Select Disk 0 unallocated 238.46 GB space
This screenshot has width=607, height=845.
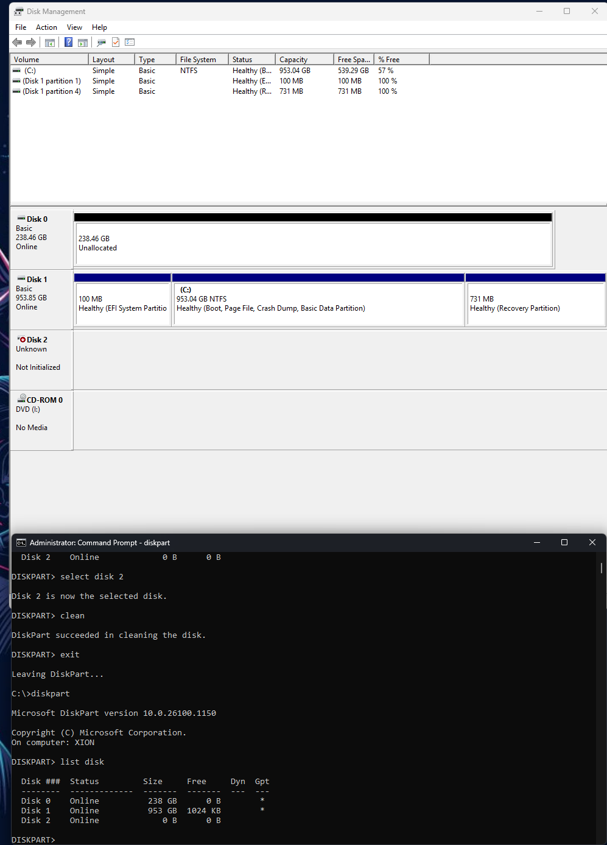(x=313, y=244)
